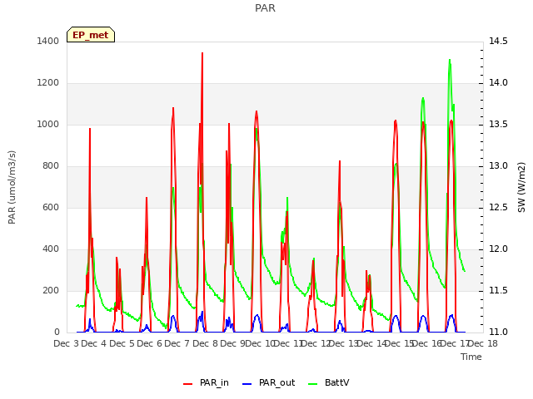Toggle the PAR_in legend entry
The width and height of the screenshot is (533, 399).
[206, 382]
